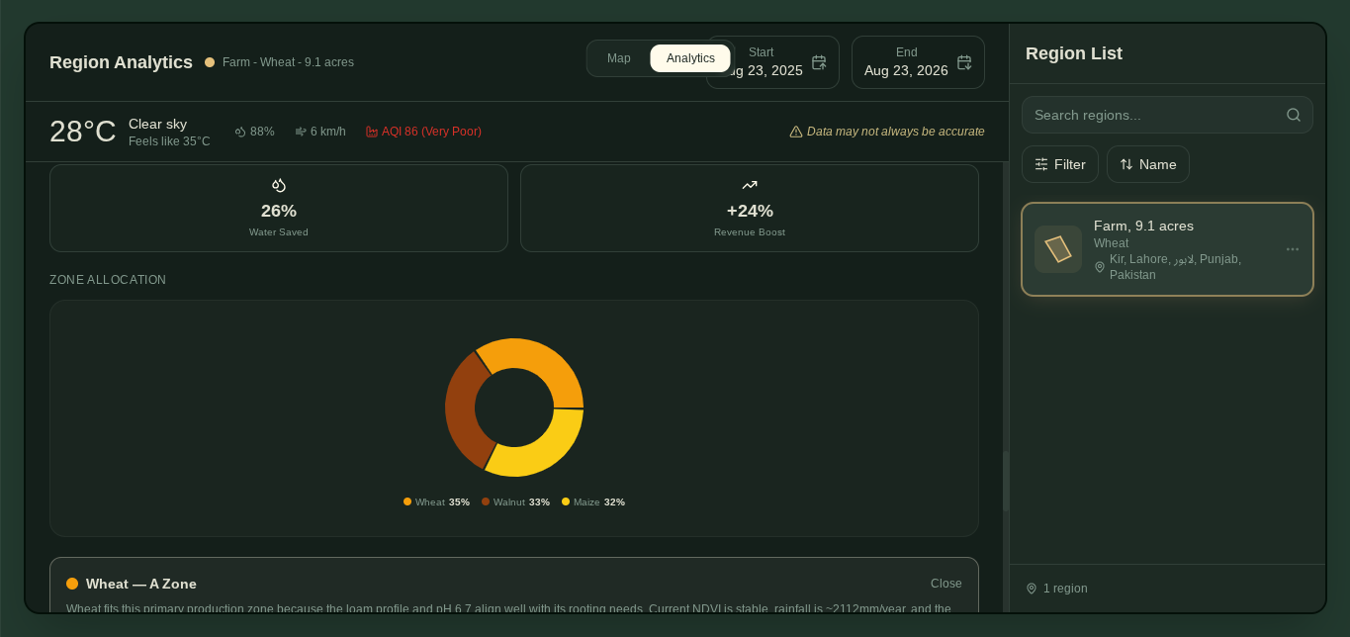Click the location pin icon beside Kir, Lahore

[x=1100, y=267]
